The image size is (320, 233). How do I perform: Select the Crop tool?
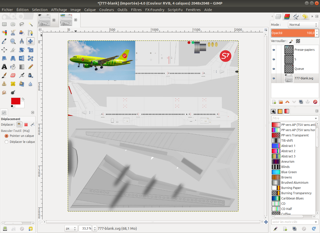coord(13,50)
